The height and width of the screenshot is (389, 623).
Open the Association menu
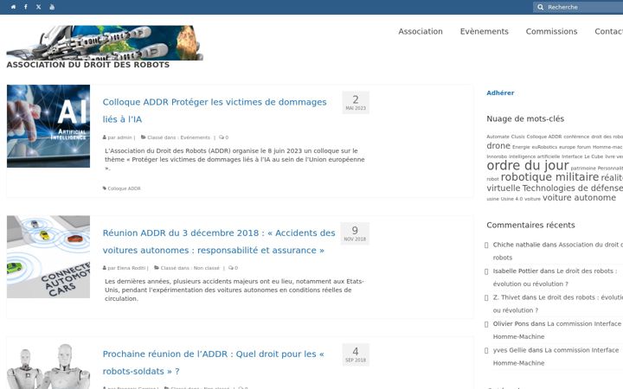coord(421,31)
